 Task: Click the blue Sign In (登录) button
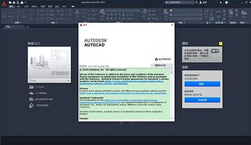[202, 84]
